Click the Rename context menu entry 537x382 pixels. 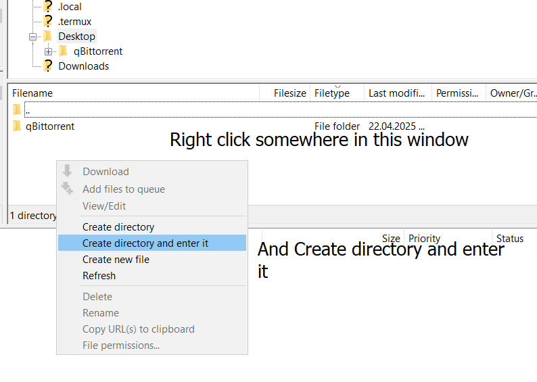[x=152, y=313]
